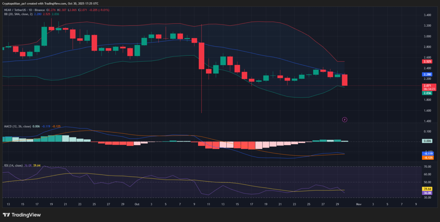The width and height of the screenshot is (440, 222).
Task: Click the blue 2.280 SMA price label
Action: pos(426,74)
